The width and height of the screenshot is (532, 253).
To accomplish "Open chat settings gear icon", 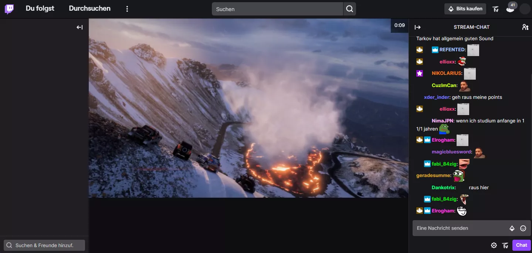I will (494, 245).
